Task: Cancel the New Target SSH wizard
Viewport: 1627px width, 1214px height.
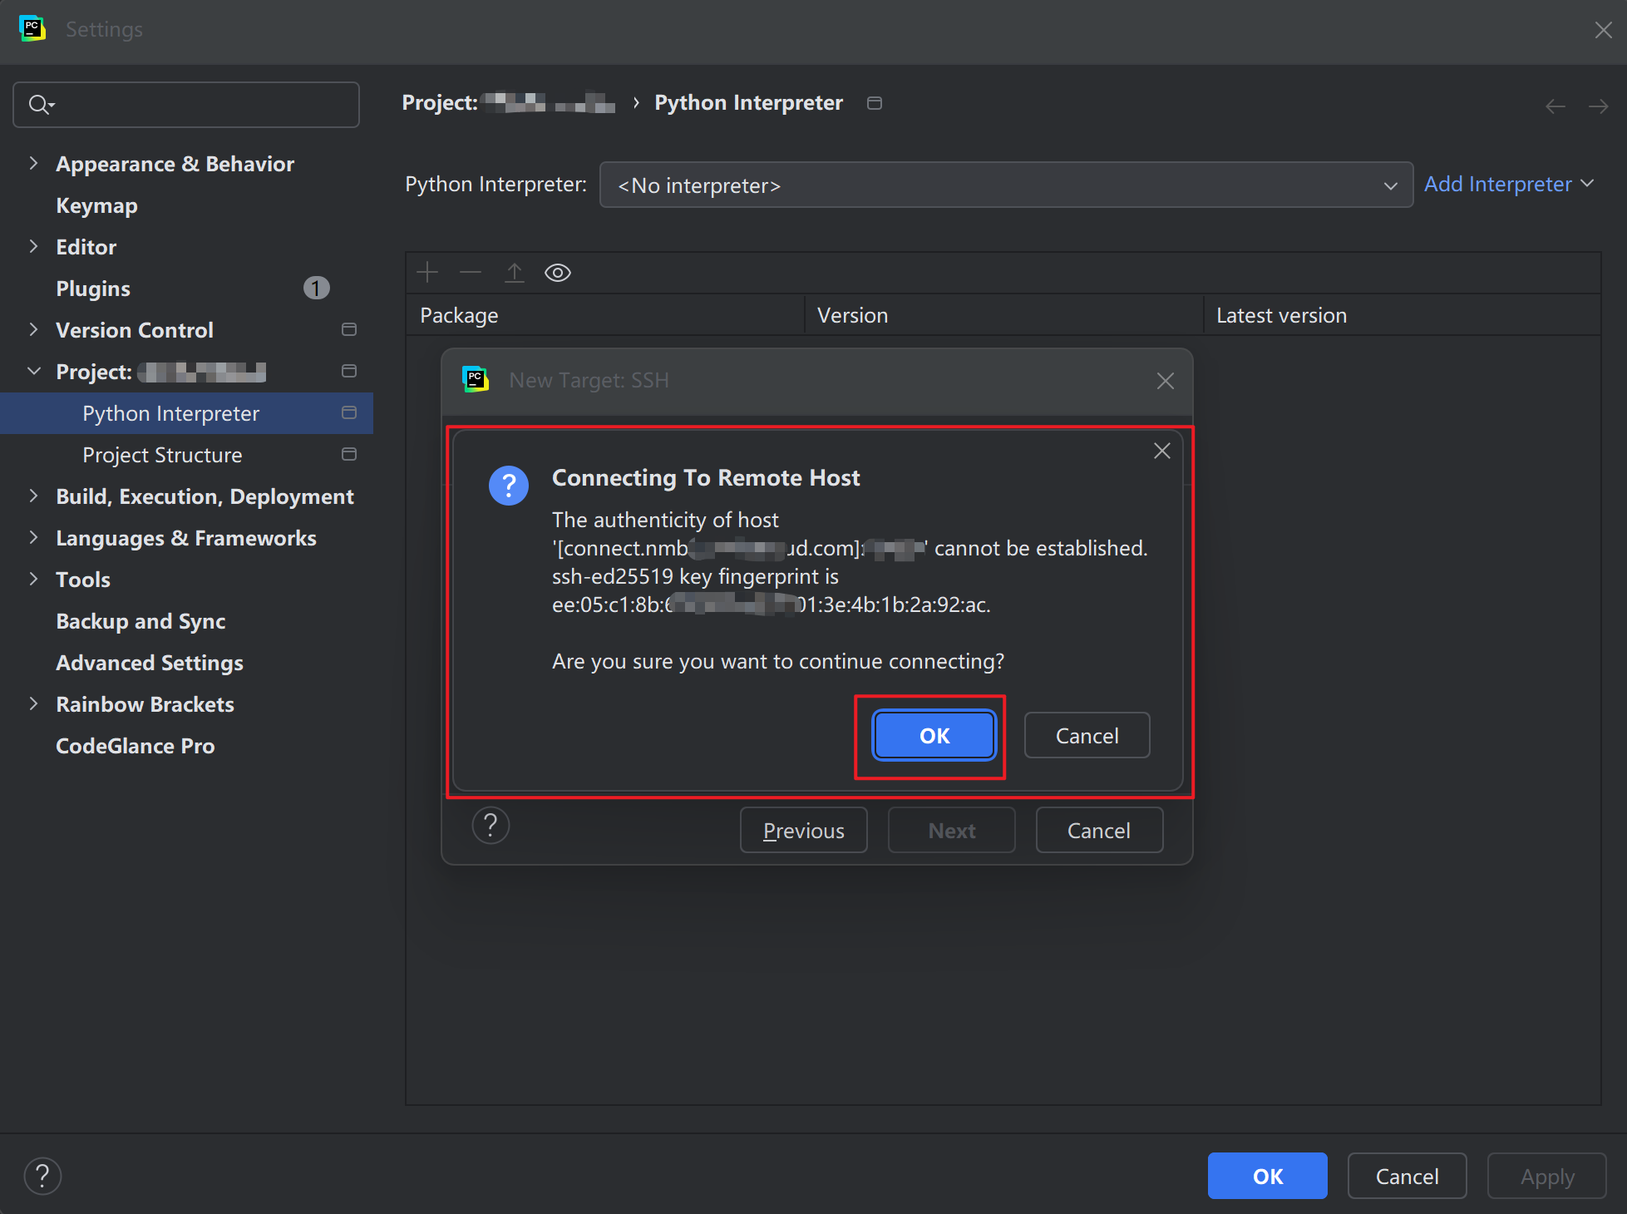Action: click(1098, 830)
